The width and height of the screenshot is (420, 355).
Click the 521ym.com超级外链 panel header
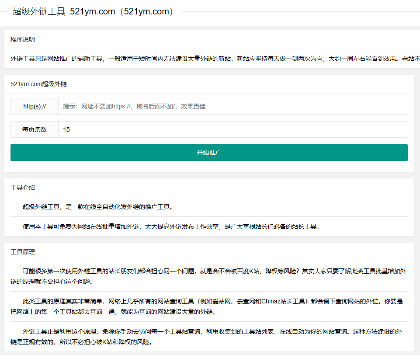pos(38,84)
